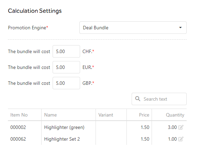Sort by the Item No column header
This screenshot has height=151, width=199.
click(x=19, y=115)
